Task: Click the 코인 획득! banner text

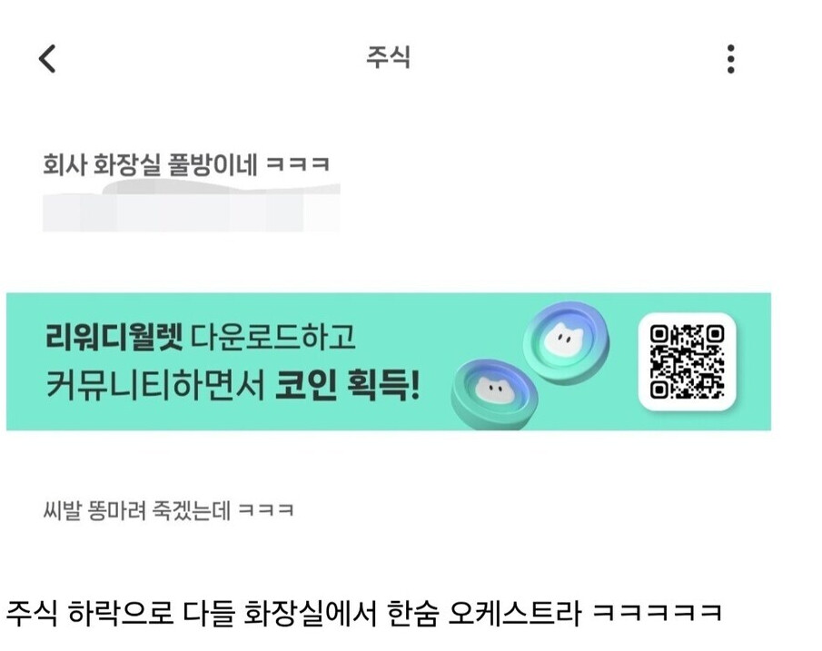Action: point(348,386)
